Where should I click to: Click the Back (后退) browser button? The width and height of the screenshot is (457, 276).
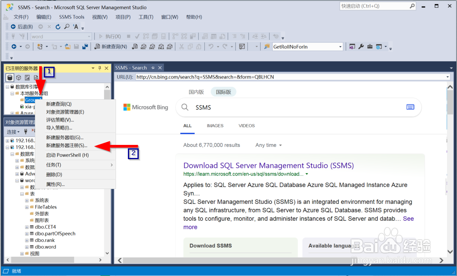click(x=22, y=27)
